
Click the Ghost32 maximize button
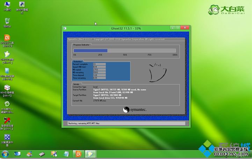click(178, 28)
